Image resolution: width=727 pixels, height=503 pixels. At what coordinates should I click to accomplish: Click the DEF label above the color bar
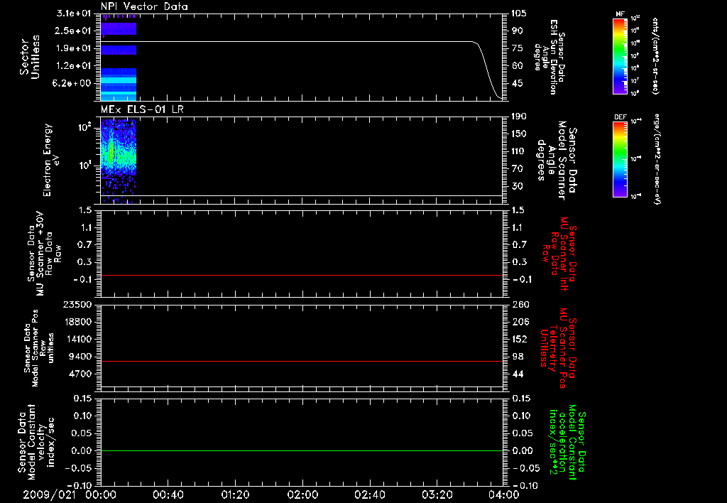click(x=621, y=117)
